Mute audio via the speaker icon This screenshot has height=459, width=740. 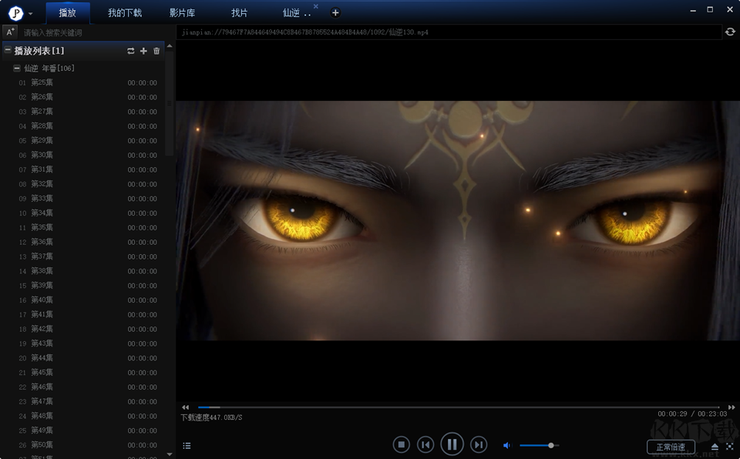point(507,445)
